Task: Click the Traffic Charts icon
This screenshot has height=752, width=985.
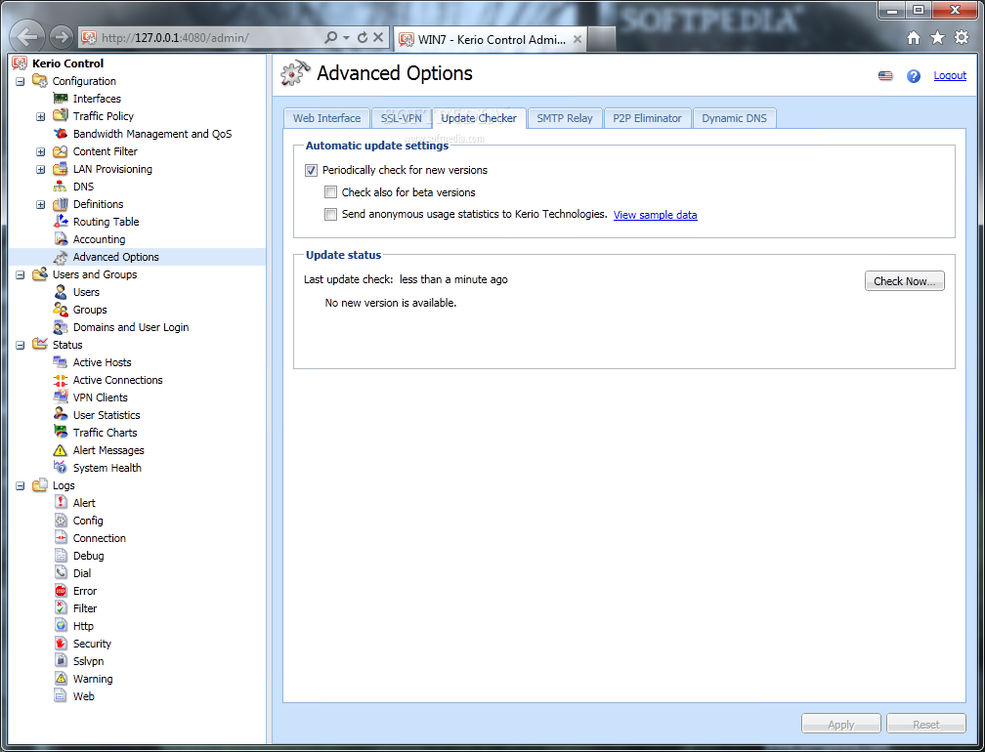Action: [61, 433]
